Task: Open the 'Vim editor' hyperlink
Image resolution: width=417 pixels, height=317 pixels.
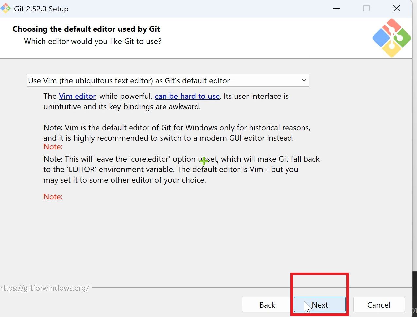Action: point(77,96)
